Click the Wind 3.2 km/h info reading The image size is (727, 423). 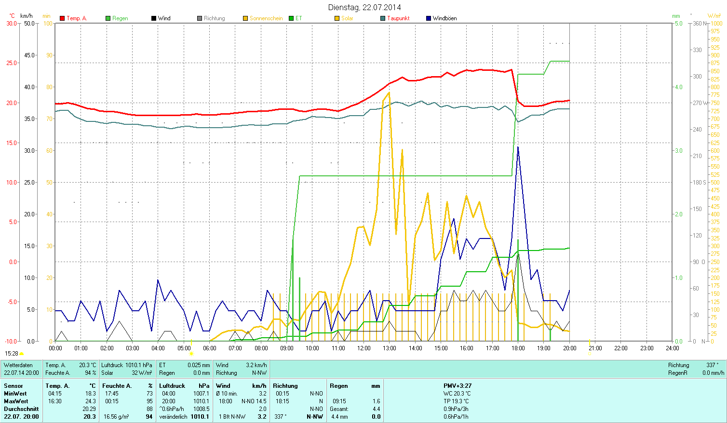coord(242,365)
